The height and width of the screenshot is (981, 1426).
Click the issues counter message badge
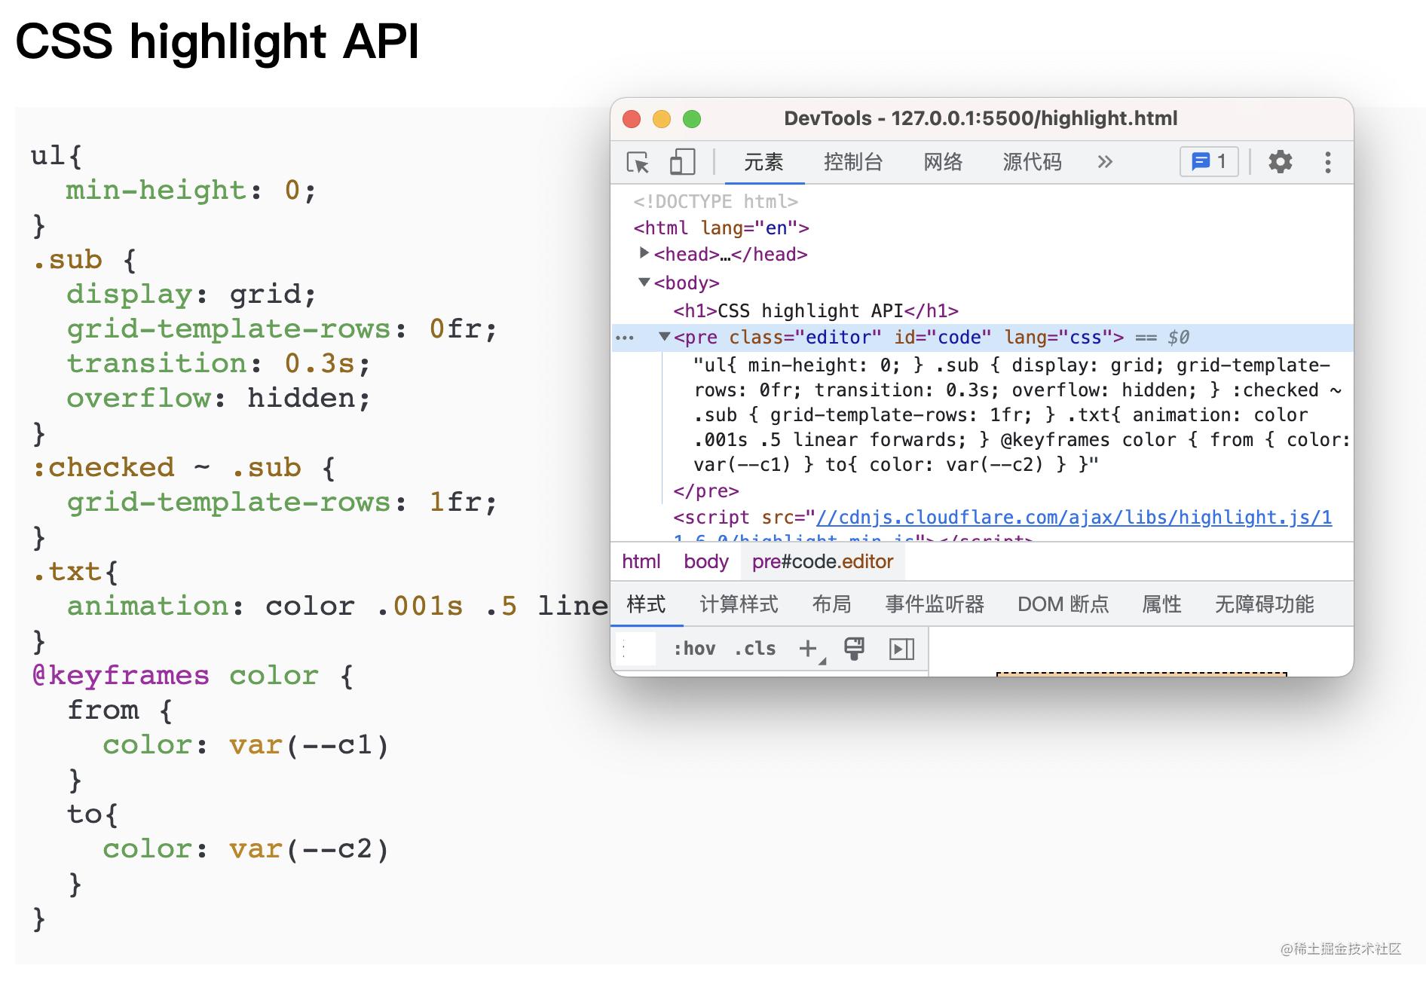[x=1209, y=162]
